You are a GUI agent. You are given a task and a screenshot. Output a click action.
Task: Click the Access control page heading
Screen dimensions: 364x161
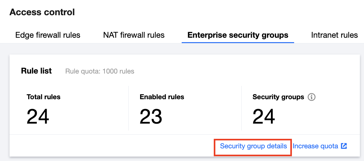point(42,12)
